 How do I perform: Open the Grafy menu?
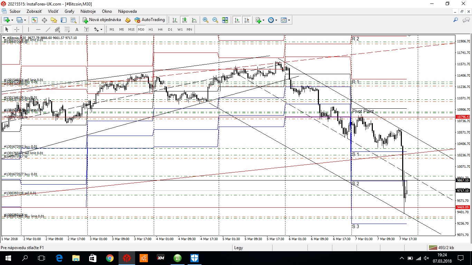click(x=69, y=11)
